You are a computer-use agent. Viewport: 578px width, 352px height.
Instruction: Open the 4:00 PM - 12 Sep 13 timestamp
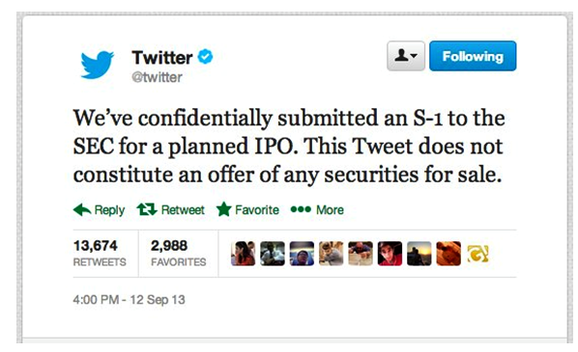129,300
